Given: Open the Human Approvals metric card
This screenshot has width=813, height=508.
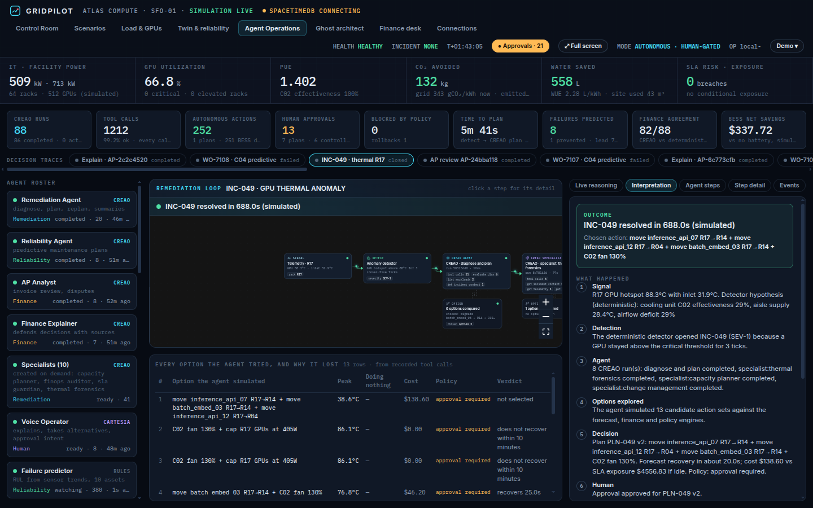Looking at the screenshot, I should click(317, 130).
